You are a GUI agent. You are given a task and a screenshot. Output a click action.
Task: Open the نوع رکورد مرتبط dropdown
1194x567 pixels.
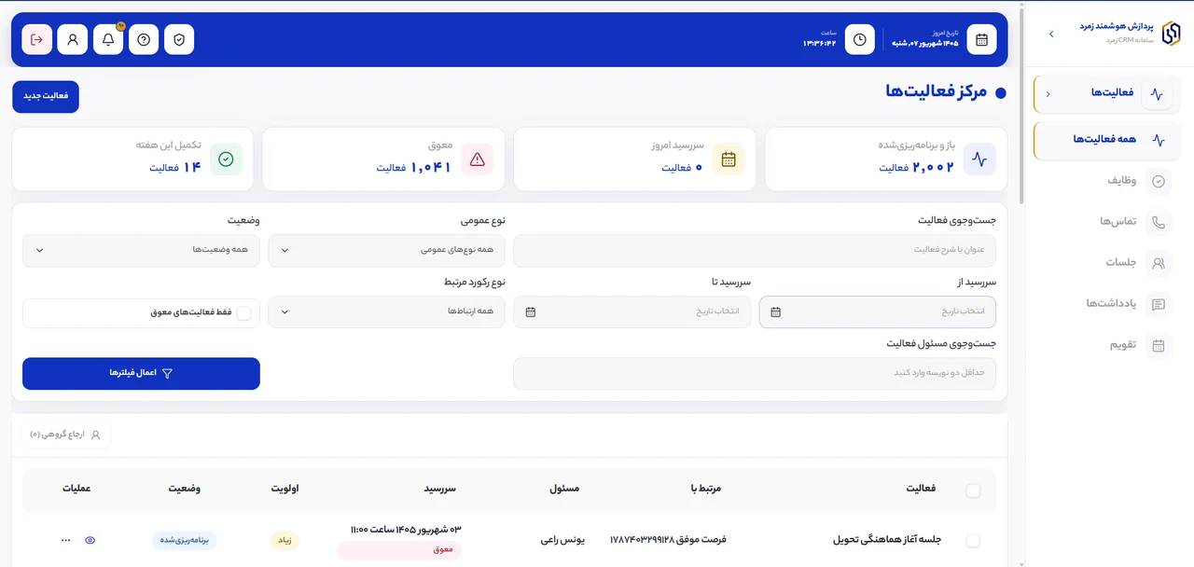[386, 312]
